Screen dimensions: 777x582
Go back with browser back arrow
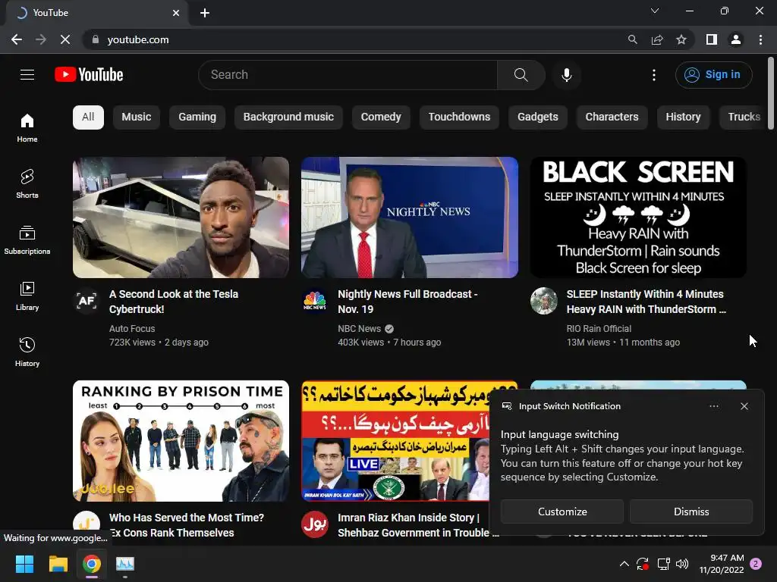click(x=17, y=39)
